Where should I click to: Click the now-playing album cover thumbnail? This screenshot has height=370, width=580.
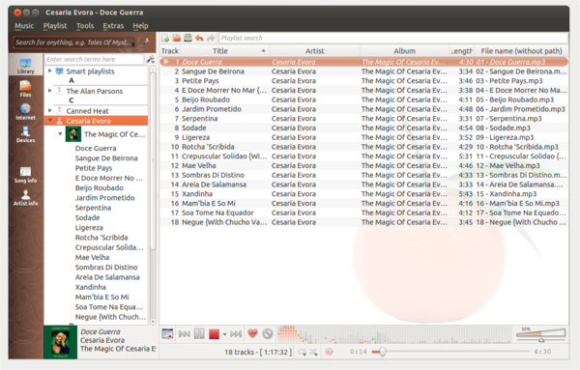point(60,342)
